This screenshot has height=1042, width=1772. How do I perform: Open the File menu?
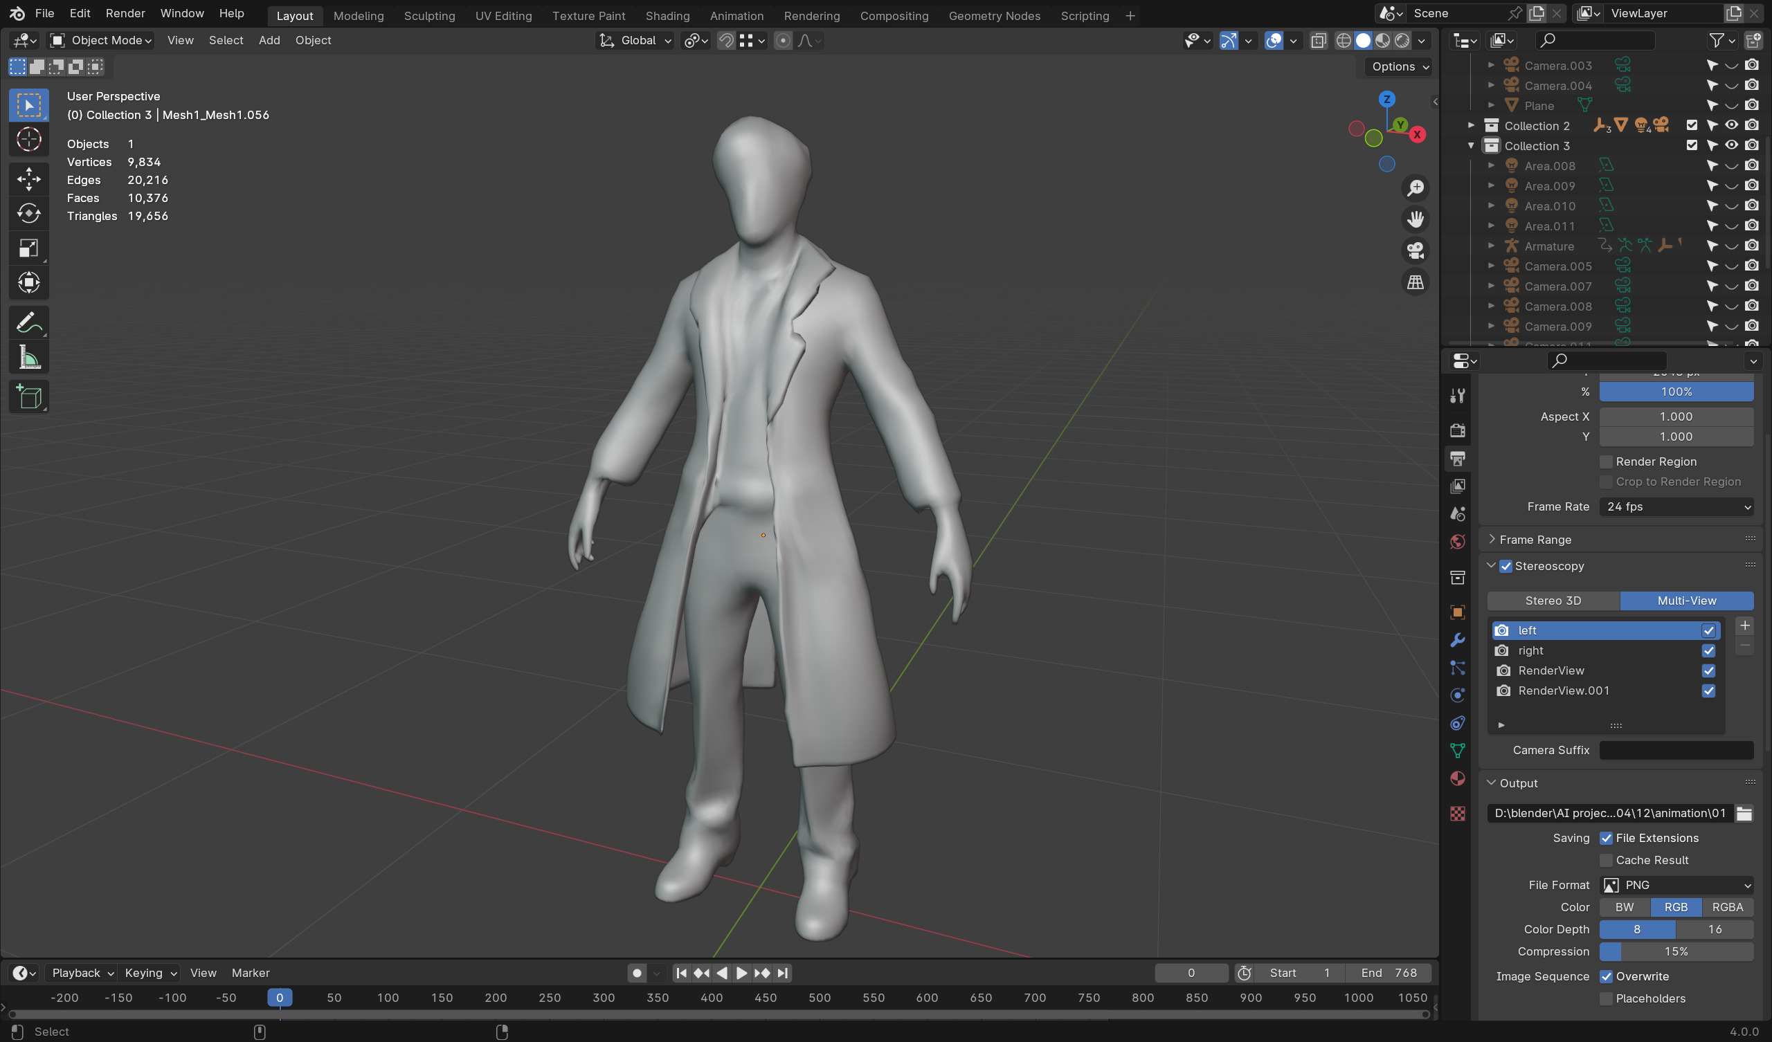click(x=44, y=13)
